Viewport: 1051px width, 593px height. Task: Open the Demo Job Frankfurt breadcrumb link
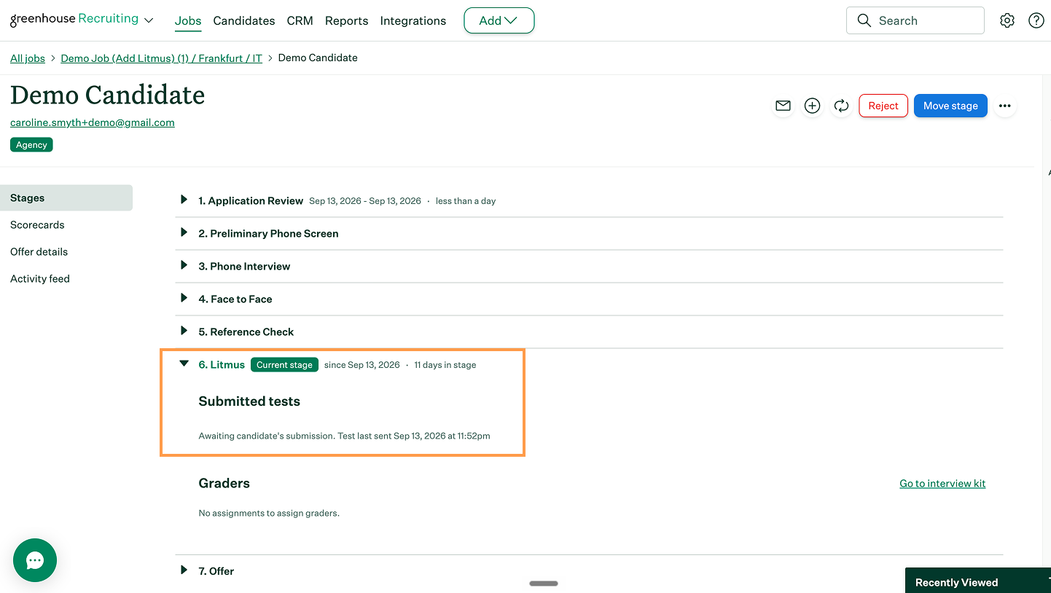coord(161,58)
